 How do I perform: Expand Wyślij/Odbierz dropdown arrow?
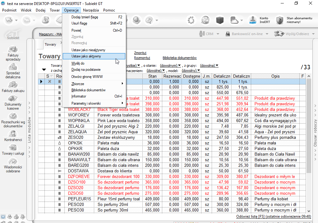point(313,34)
